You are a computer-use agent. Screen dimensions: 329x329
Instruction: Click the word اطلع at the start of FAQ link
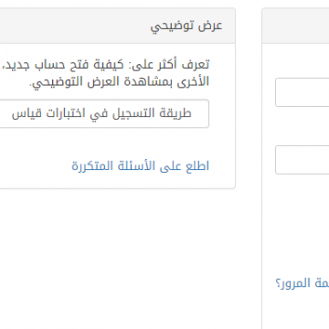click(197, 166)
